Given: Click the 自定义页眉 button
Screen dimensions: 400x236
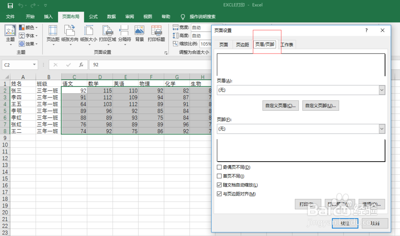Looking at the screenshot, I should coord(280,106).
